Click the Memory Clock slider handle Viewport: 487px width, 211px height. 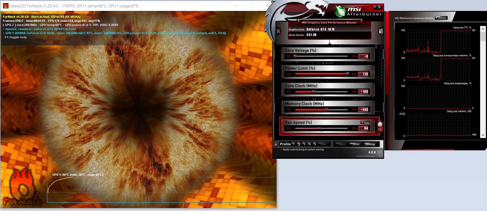click(326, 110)
